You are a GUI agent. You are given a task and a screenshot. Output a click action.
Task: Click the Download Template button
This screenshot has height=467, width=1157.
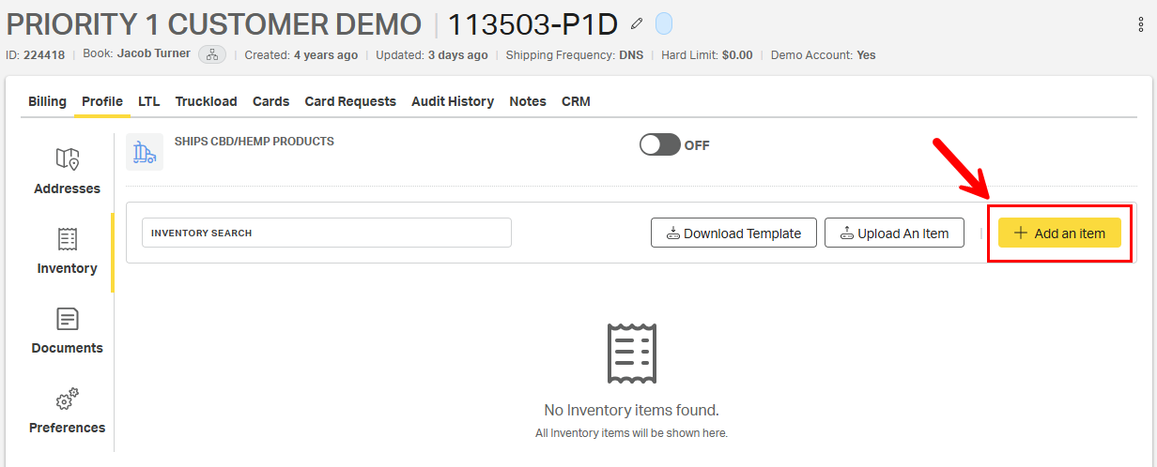tap(733, 233)
